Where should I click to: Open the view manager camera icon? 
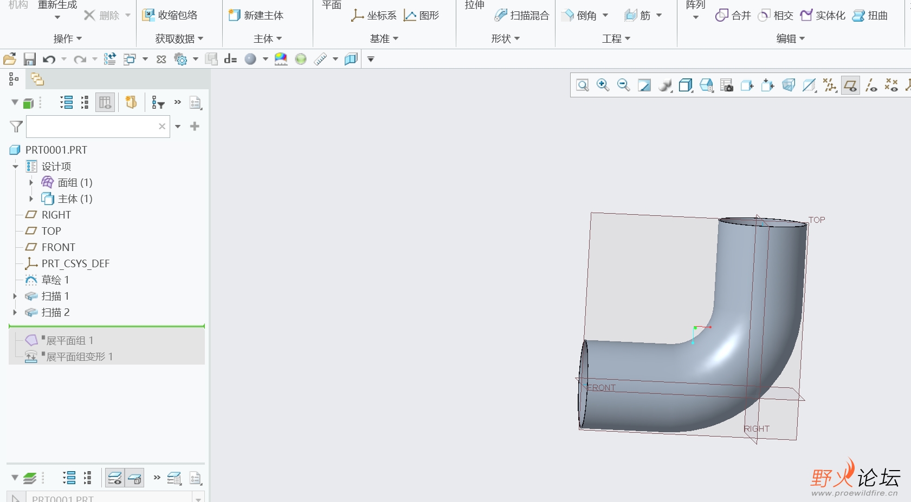pyautogui.click(x=727, y=85)
